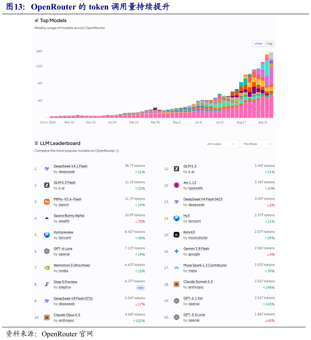The height and width of the screenshot is (340, 311).
Task: Click the Jev 1.13 pink typesafe icon
Action: click(x=176, y=185)
